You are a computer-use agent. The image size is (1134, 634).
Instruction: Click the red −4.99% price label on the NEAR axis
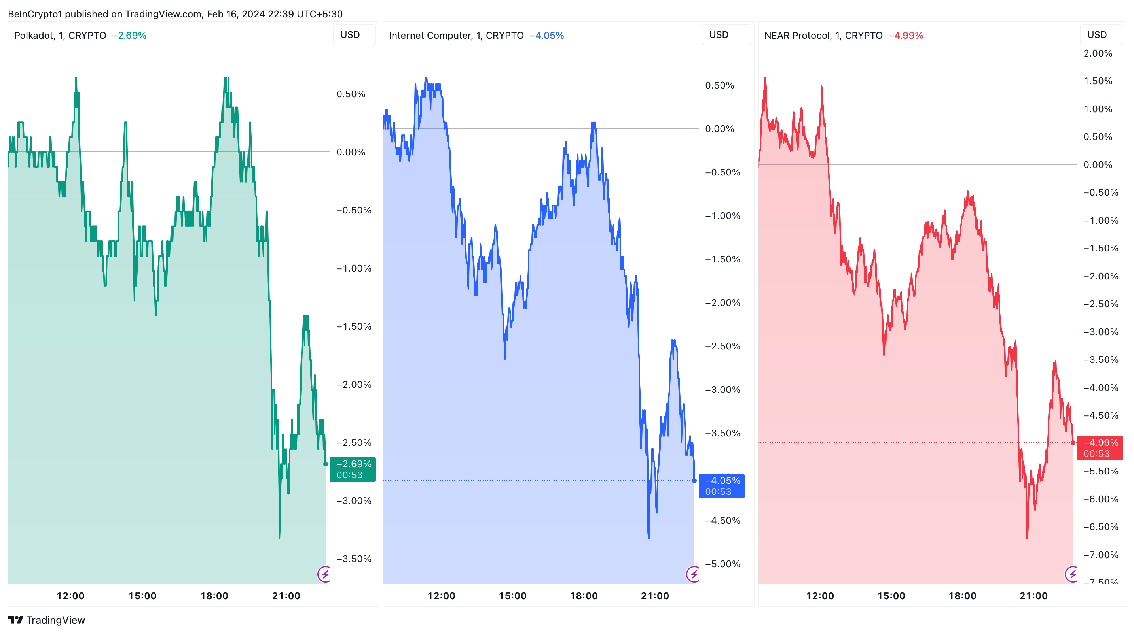click(1100, 448)
